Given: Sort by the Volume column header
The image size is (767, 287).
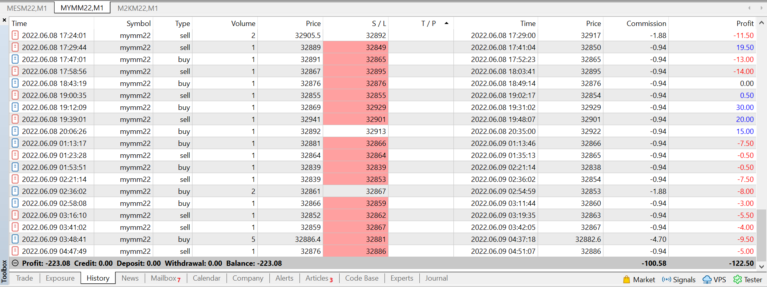Looking at the screenshot, I should point(225,24).
